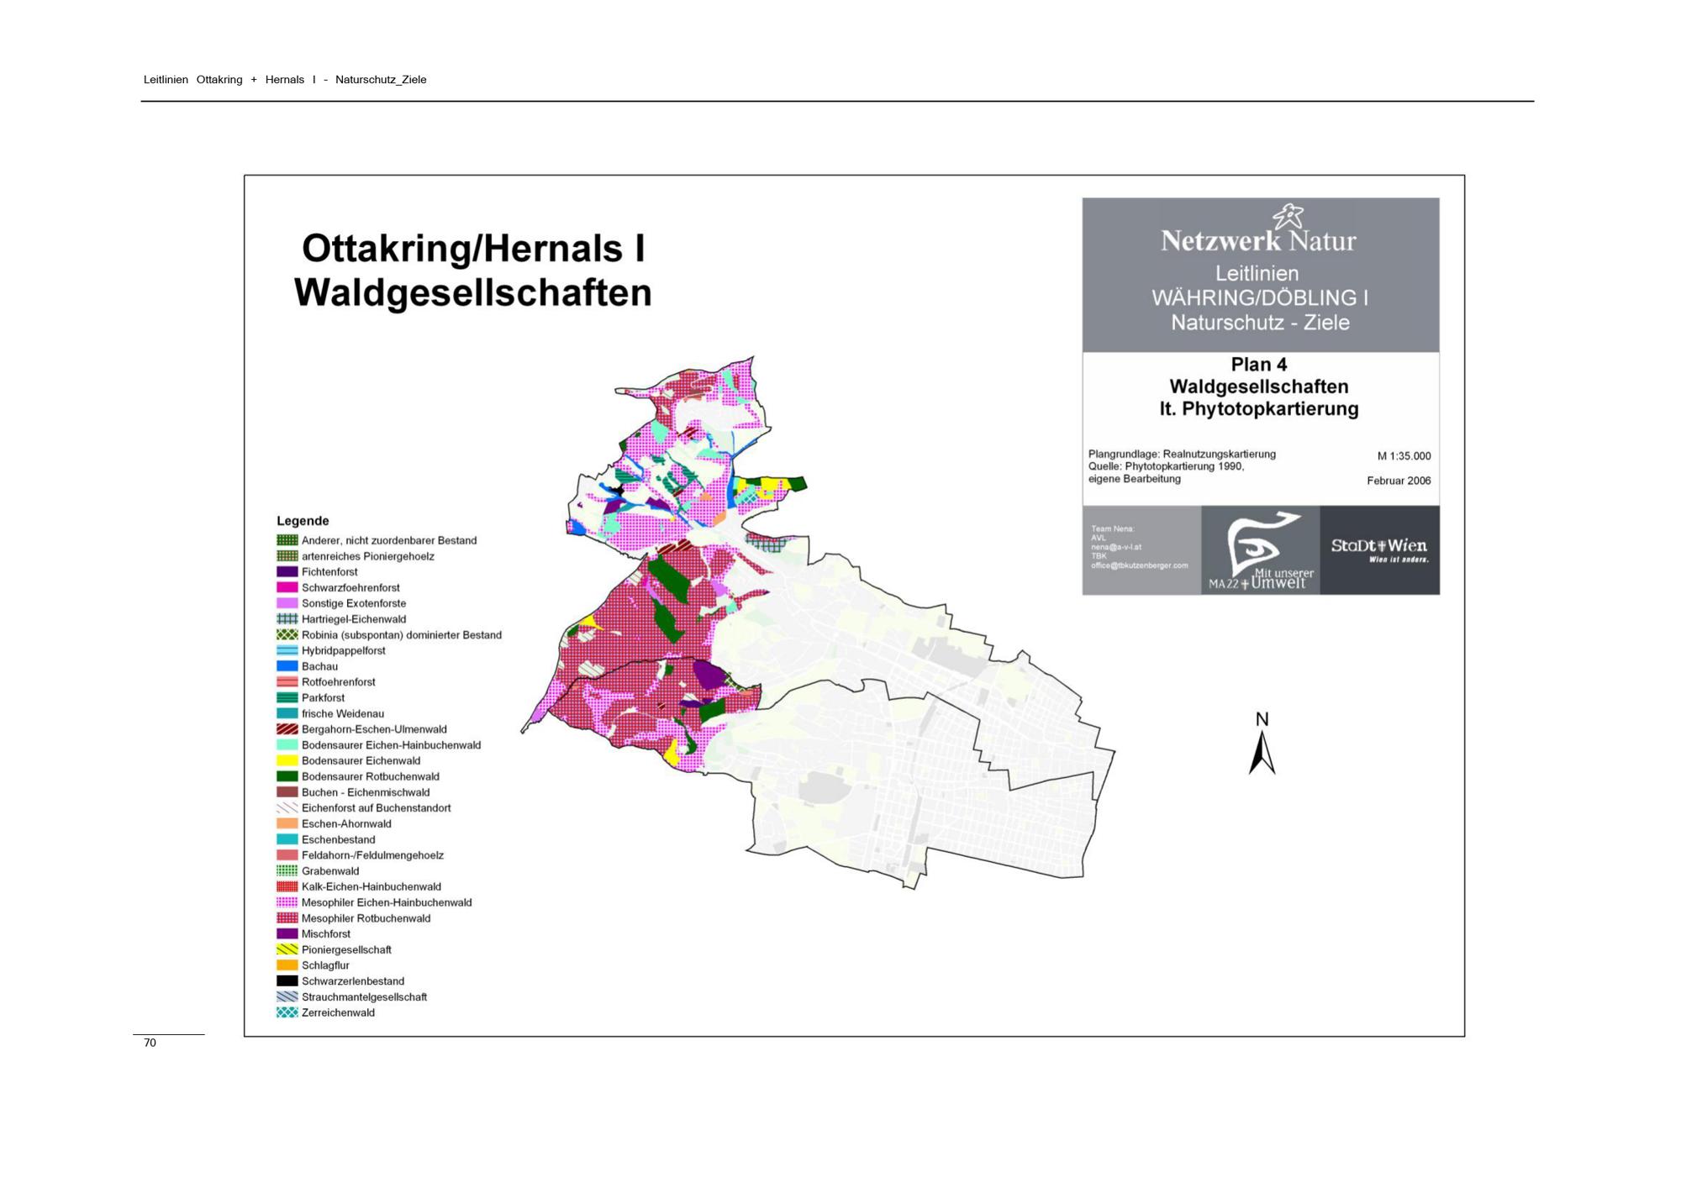This screenshot has width=1681, height=1188.
Task: Click the Netzwerk Natur star logo
Action: [x=1287, y=216]
